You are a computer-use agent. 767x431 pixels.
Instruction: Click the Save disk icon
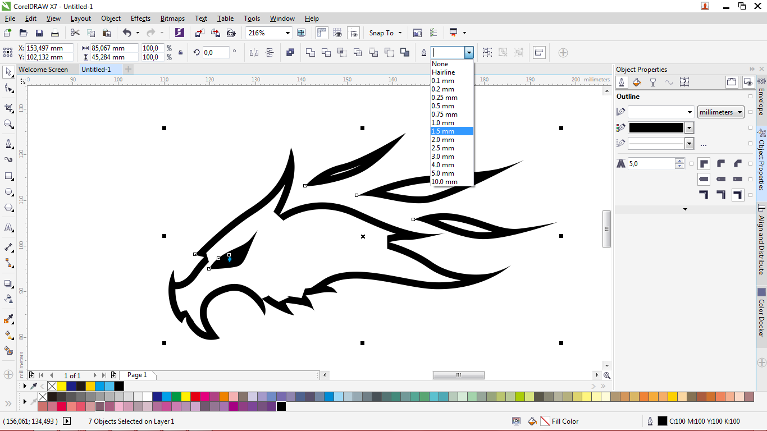click(39, 33)
